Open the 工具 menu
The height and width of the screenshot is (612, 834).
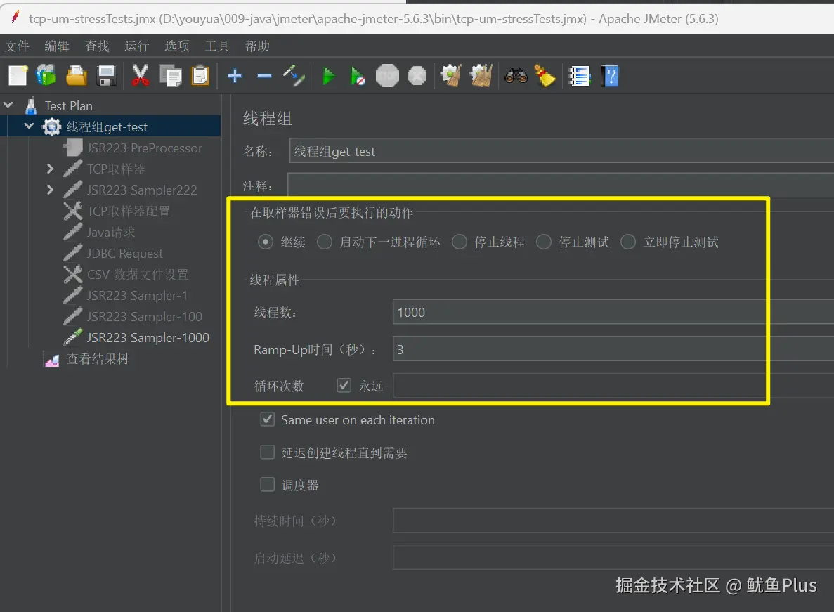pyautogui.click(x=217, y=46)
